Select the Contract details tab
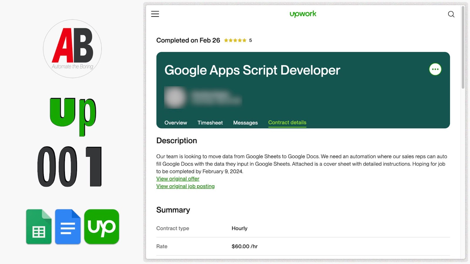The width and height of the screenshot is (470, 264). tap(287, 123)
